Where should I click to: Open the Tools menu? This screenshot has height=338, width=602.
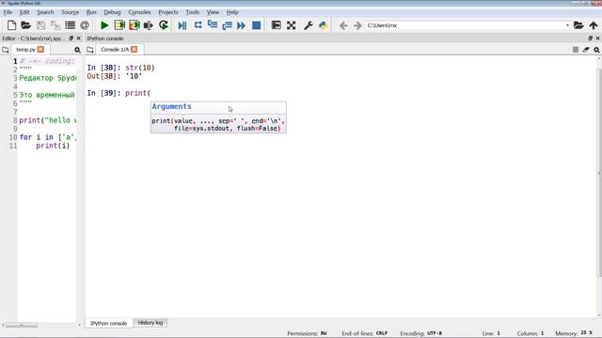pos(192,12)
